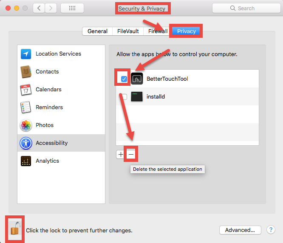Click the search magnifier icon
The width and height of the screenshot is (283, 243).
click(233, 8)
